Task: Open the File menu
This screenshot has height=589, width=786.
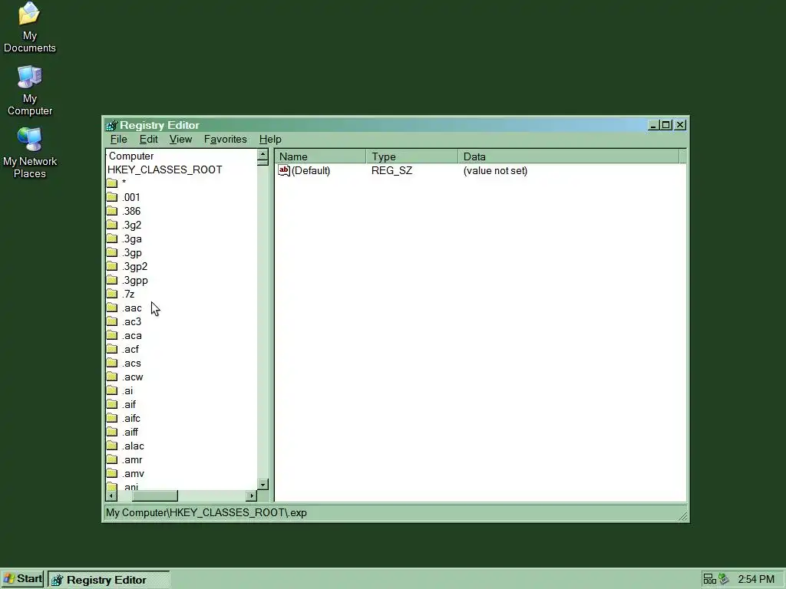Action: point(119,140)
